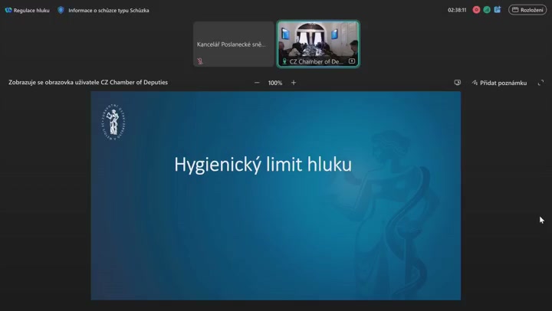Expand shared content to full screen

pyautogui.click(x=540, y=83)
